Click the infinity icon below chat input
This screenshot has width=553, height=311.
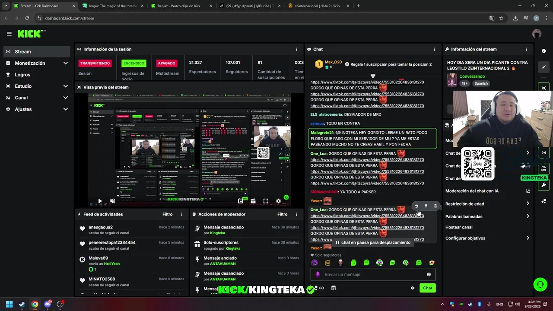[321, 288]
